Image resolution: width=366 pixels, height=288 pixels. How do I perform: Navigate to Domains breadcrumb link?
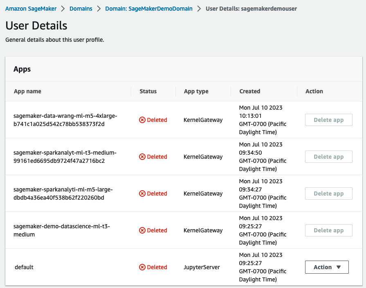[x=81, y=9]
